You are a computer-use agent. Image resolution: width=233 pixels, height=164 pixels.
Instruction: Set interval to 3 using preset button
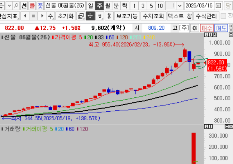(x=143, y=6)
